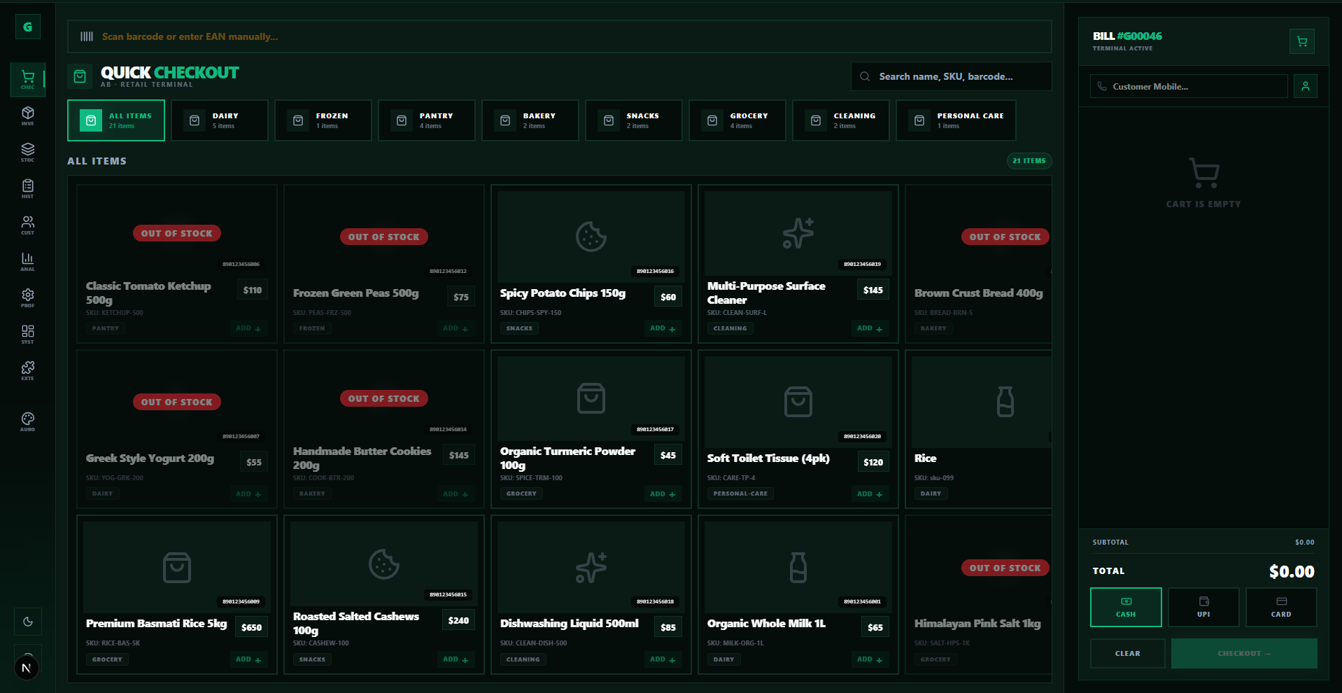Click the Checkout button
The height and width of the screenshot is (693, 1342).
(1244, 653)
